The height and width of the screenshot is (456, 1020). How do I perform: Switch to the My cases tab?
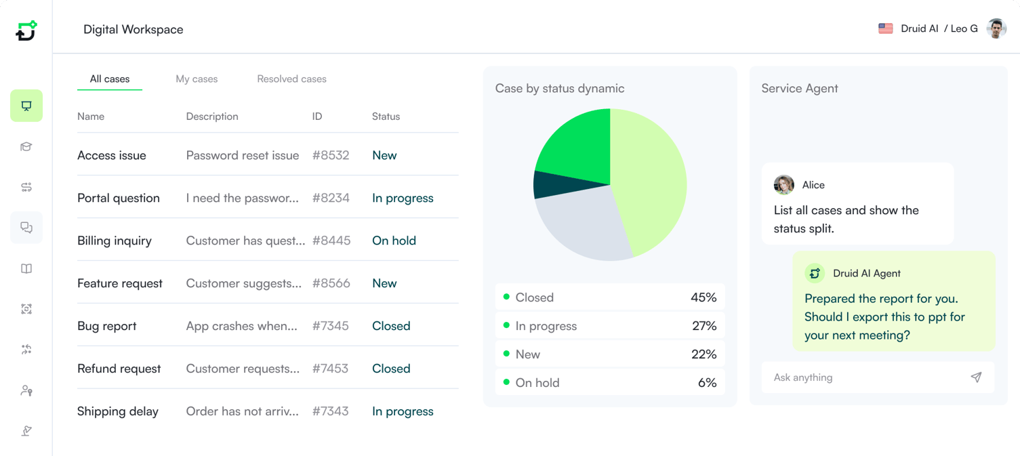(x=197, y=79)
